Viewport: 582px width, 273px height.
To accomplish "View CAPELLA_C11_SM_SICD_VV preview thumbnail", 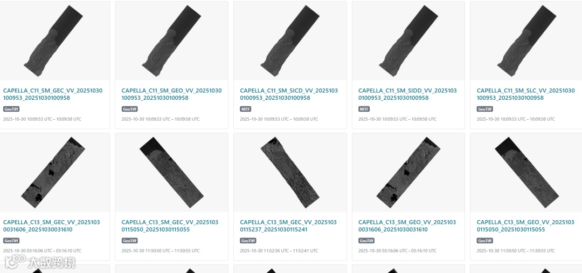I will click(290, 41).
